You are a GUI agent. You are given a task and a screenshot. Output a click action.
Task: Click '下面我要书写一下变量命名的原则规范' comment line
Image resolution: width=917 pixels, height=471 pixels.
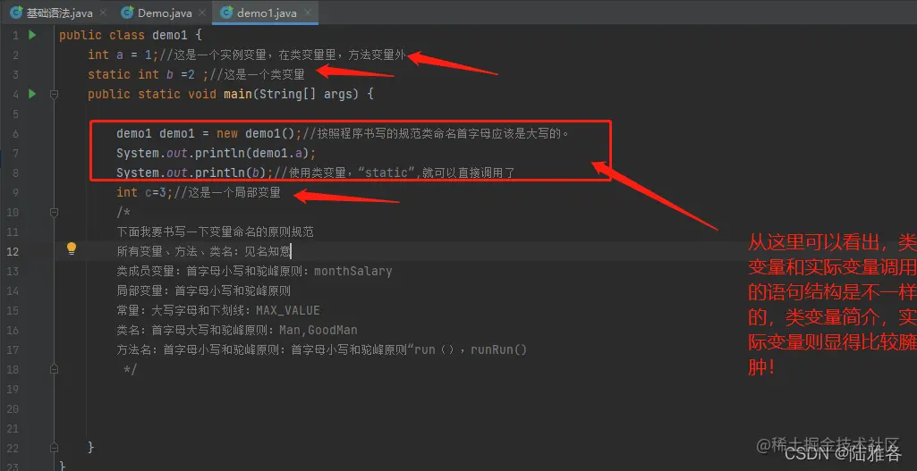tap(216, 232)
